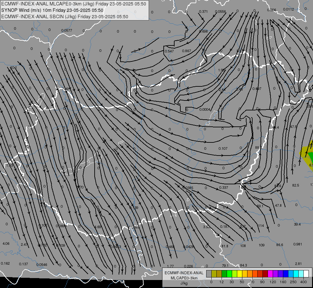The width and height of the screenshot is (313, 288).
Task: Click the map value 84.3
Action: [x=244, y=265]
